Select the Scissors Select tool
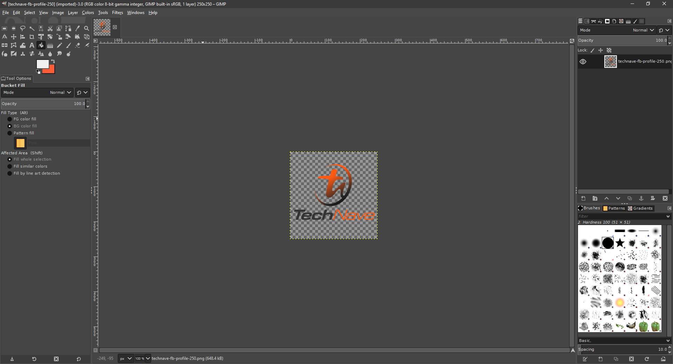The width and height of the screenshot is (673, 364). 50,28
